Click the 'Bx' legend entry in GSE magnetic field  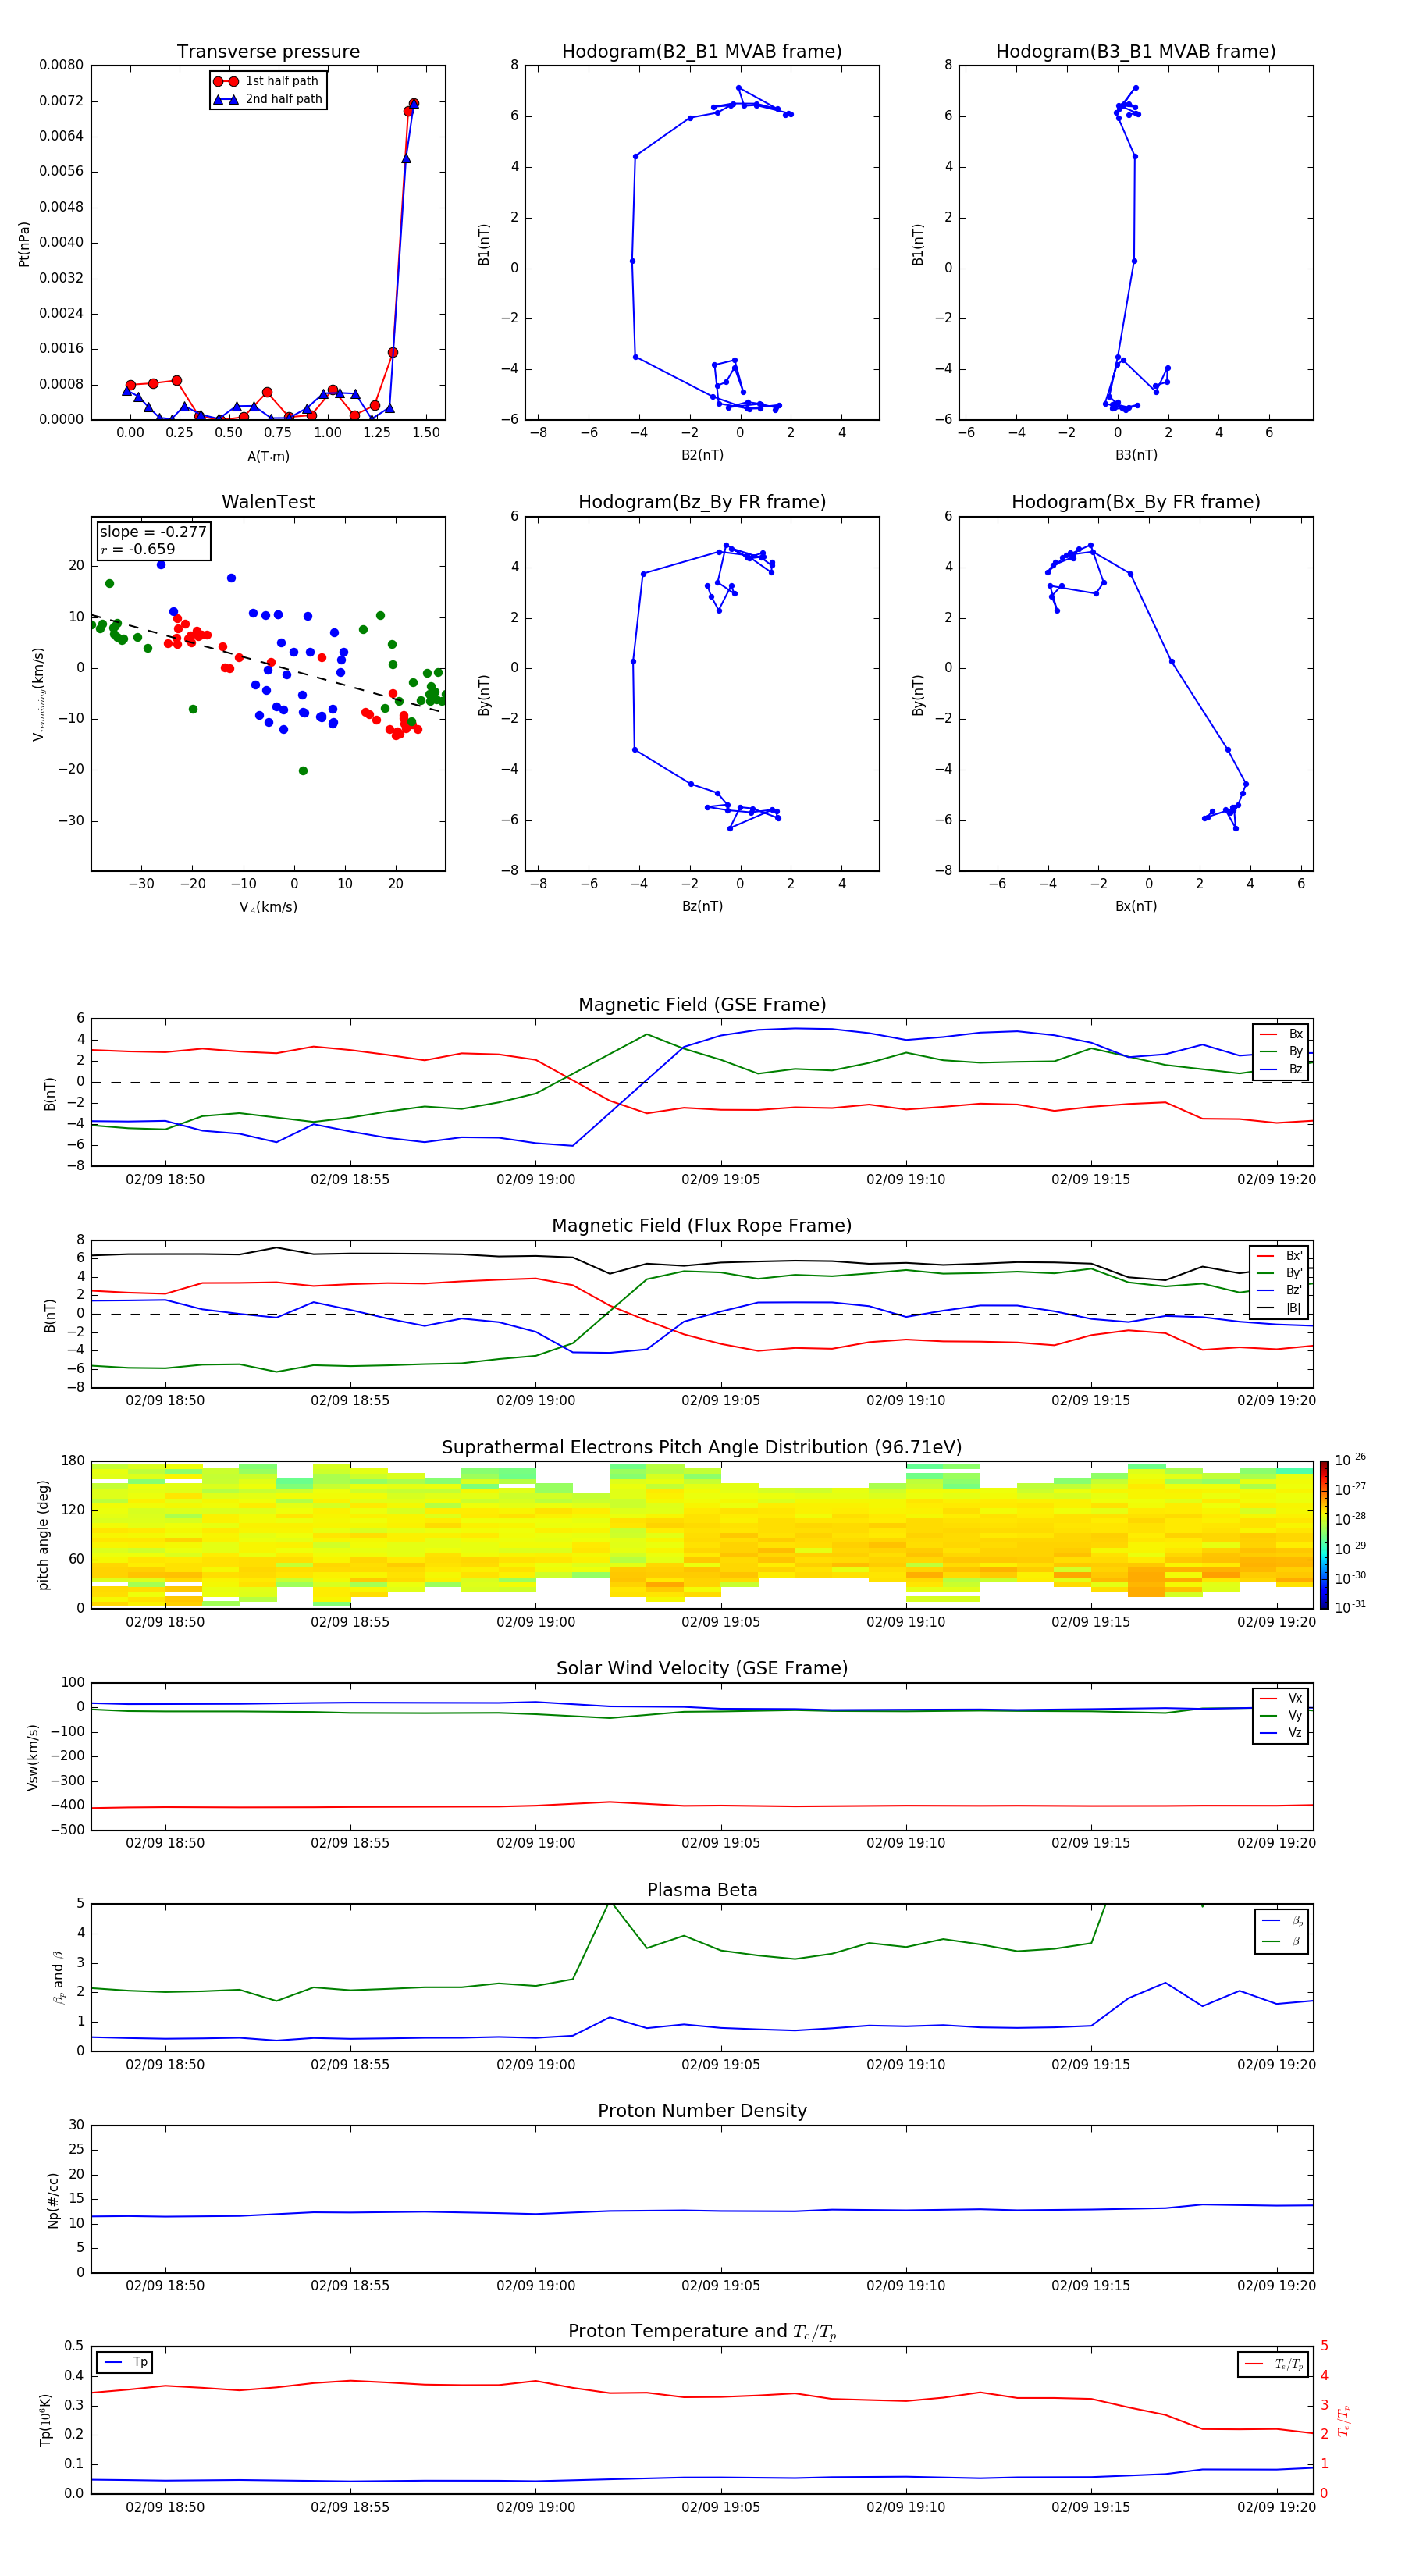[1282, 1034]
